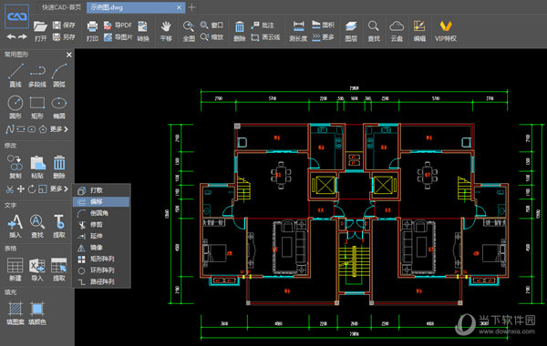Click the 云盘 cloud drive icon
The width and height of the screenshot is (547, 346).
click(397, 31)
